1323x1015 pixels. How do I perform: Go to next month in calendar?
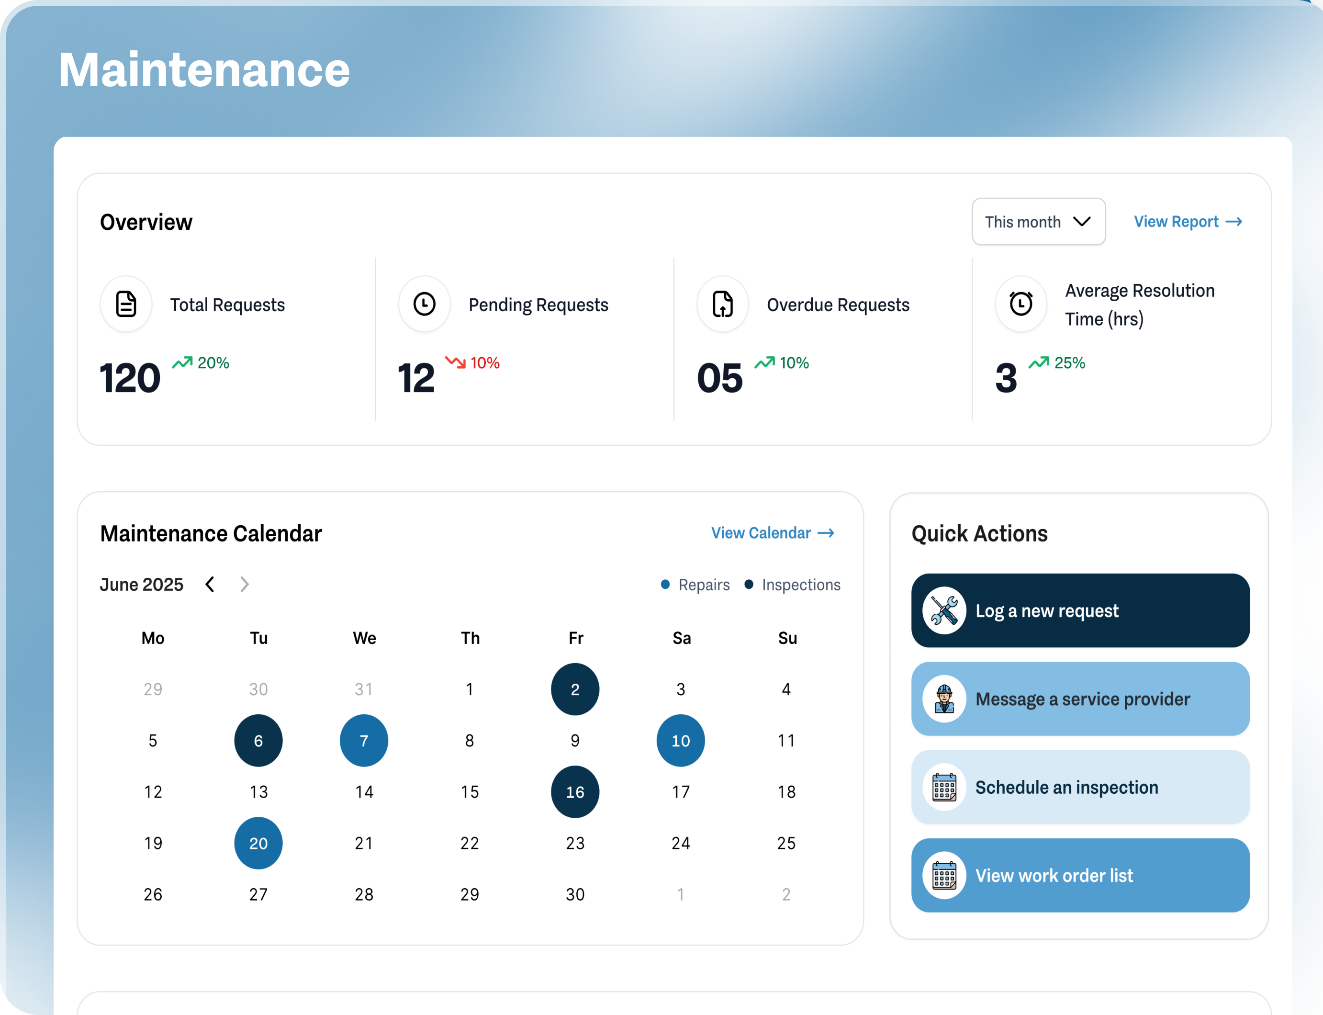click(x=244, y=584)
